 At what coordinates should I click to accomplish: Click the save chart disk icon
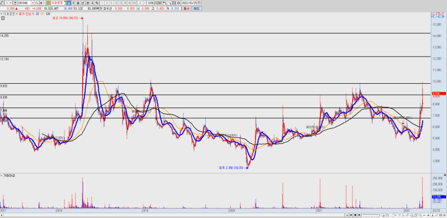174,2
